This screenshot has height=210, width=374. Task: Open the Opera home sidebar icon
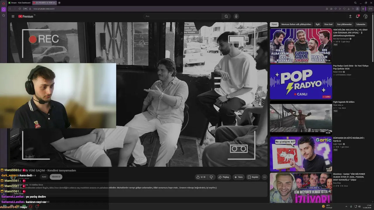4,9
